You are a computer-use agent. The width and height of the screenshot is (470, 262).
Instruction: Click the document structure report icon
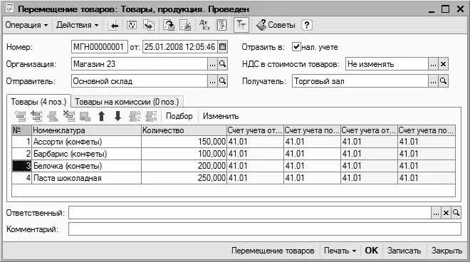coord(221,25)
